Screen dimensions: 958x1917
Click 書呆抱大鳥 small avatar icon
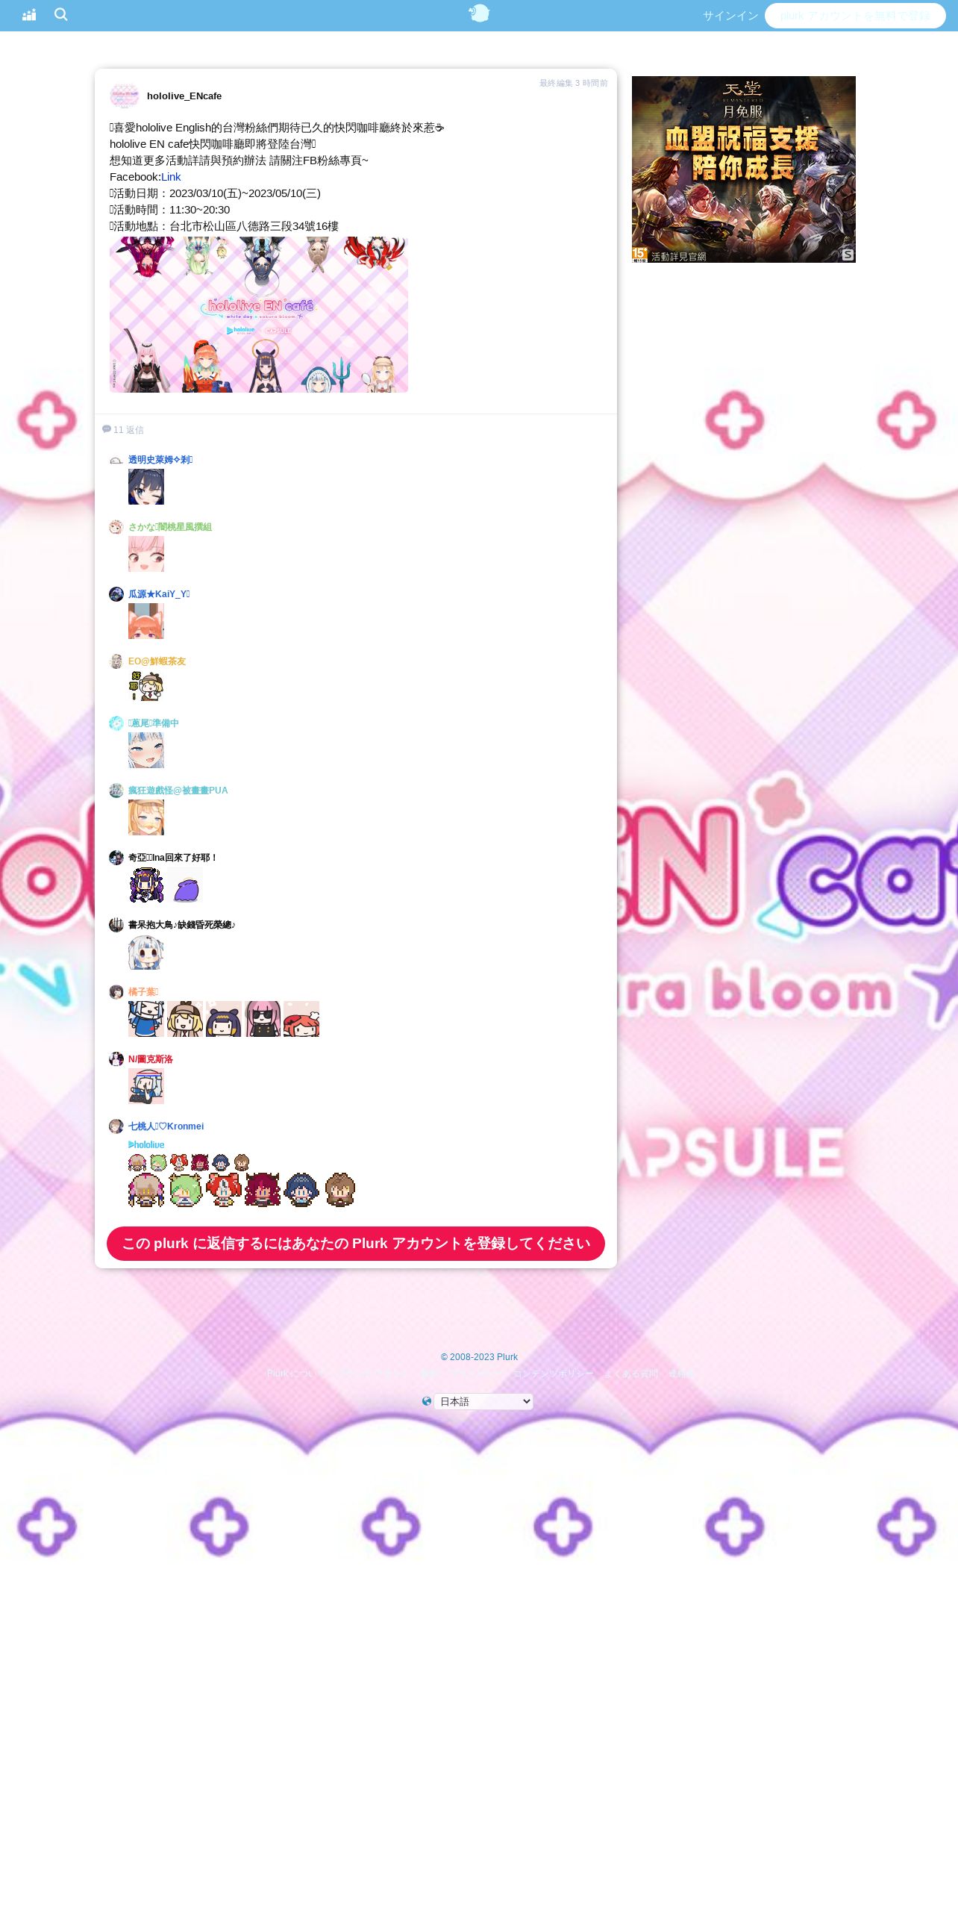click(116, 925)
